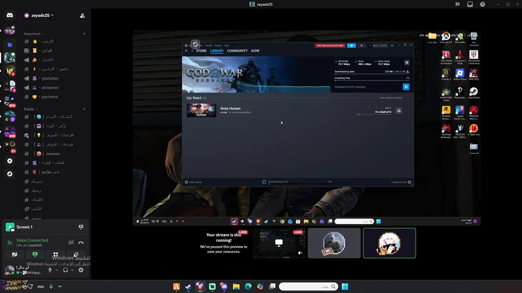
Task: Select the pixelated avatar participant tile
Action: pyautogui.click(x=334, y=243)
